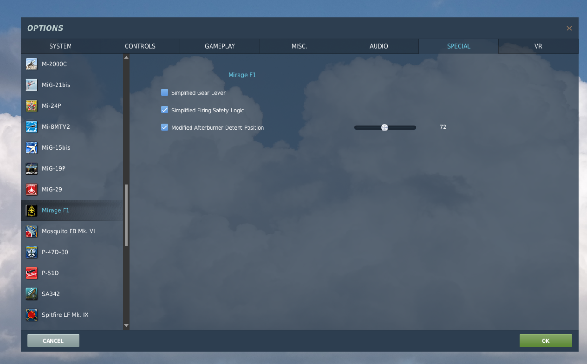Viewport: 587px width, 364px height.
Task: Select Mi-24P text in module list
Action: point(51,106)
